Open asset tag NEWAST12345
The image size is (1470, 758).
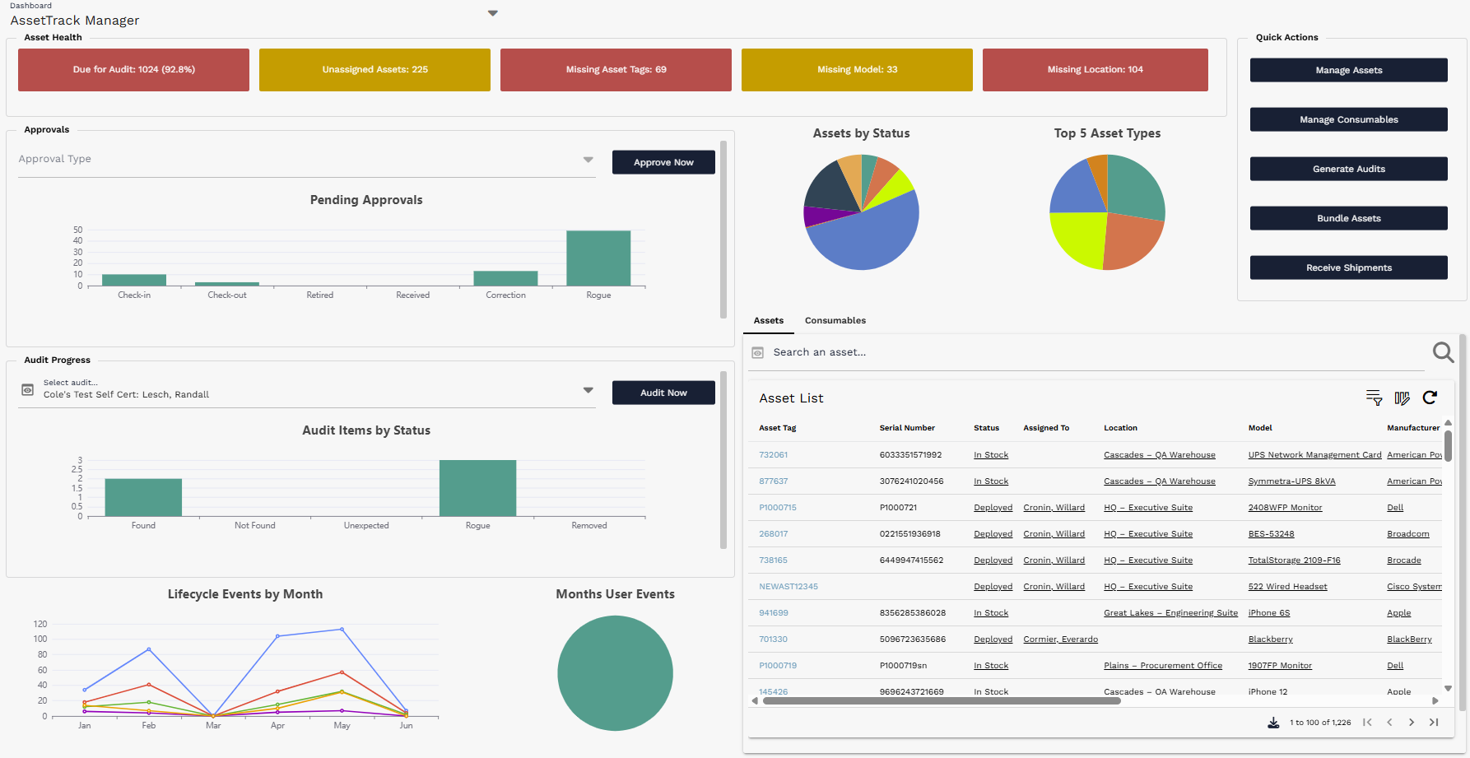point(788,587)
